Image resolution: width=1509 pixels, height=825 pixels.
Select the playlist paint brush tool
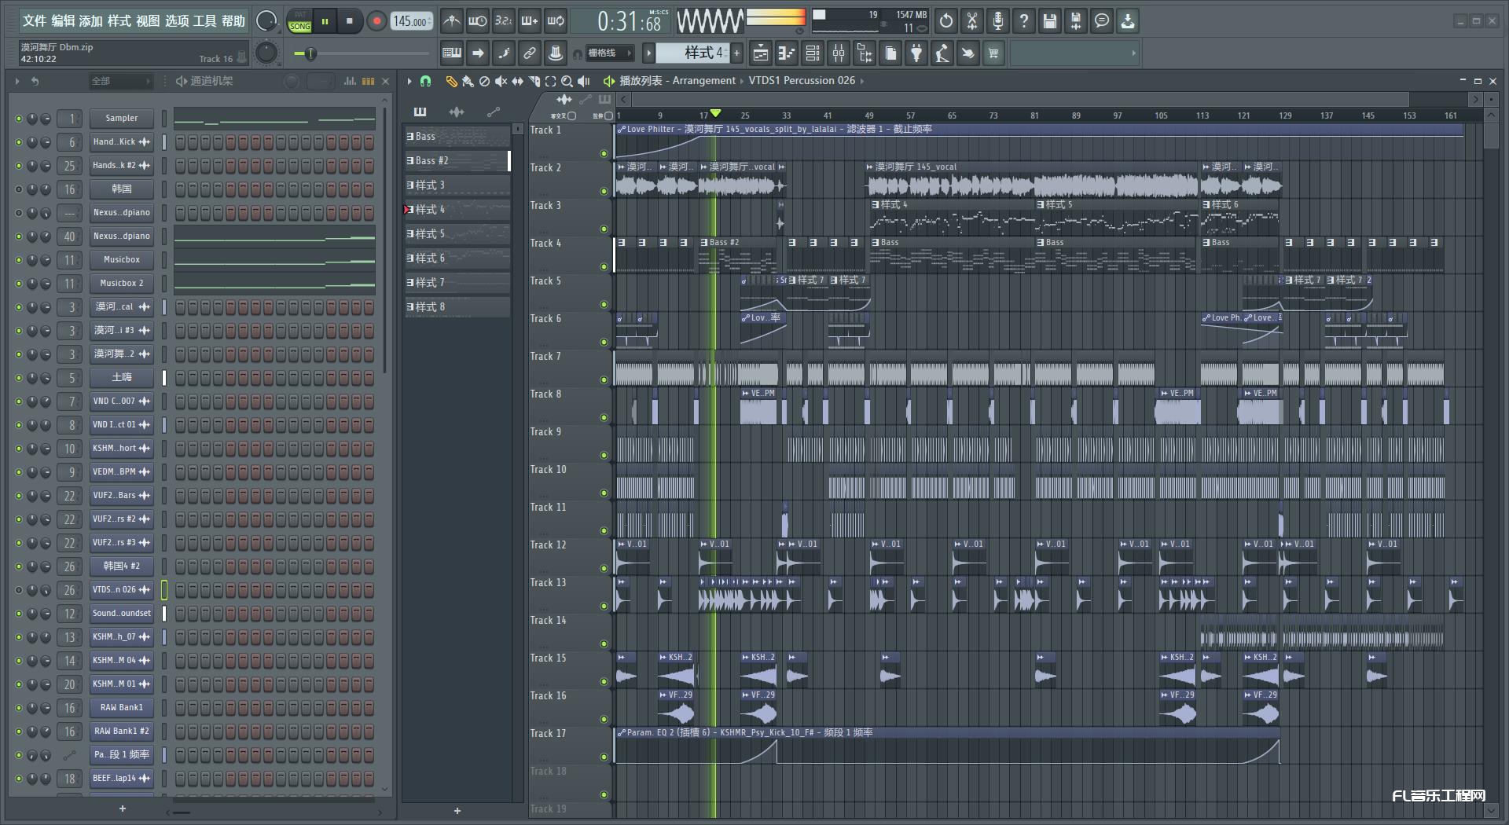468,81
